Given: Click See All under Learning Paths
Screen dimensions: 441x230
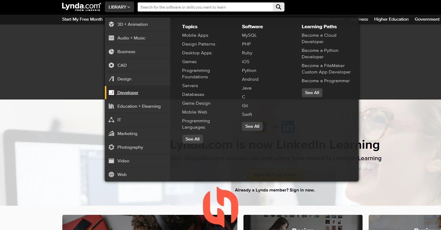Looking at the screenshot, I should (x=312, y=93).
